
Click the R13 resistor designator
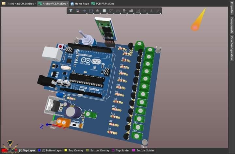pos(114,106)
